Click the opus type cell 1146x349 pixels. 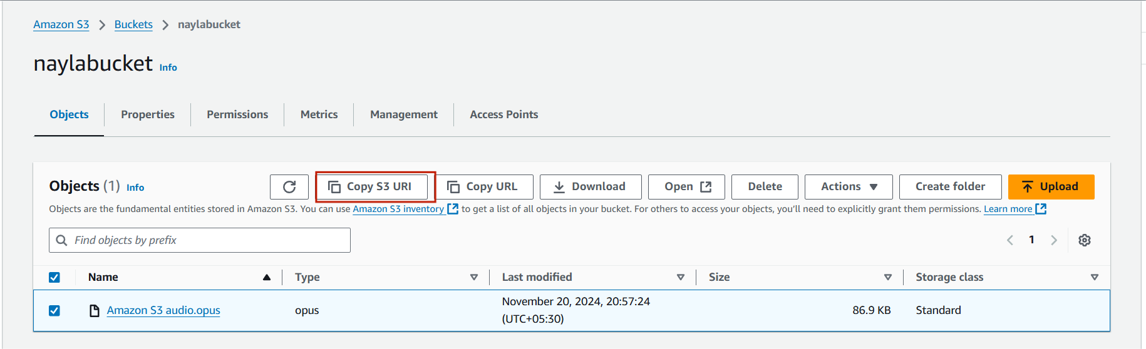click(x=307, y=310)
